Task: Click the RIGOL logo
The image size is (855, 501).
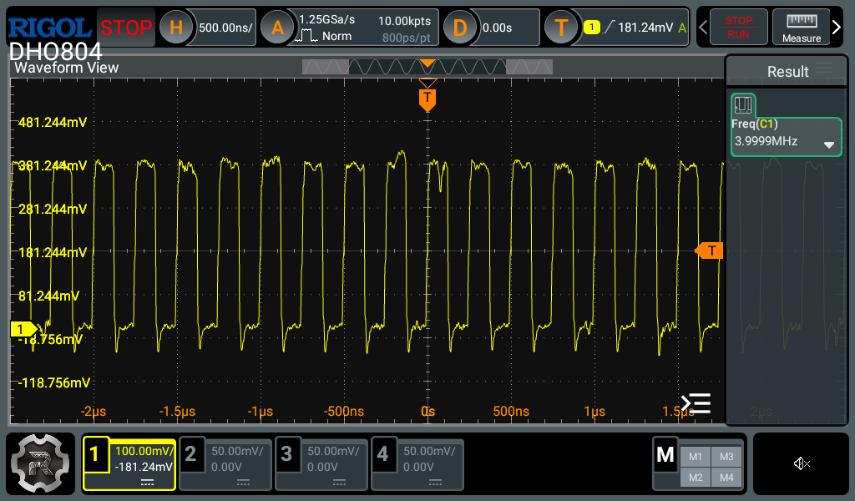Action: [49, 28]
